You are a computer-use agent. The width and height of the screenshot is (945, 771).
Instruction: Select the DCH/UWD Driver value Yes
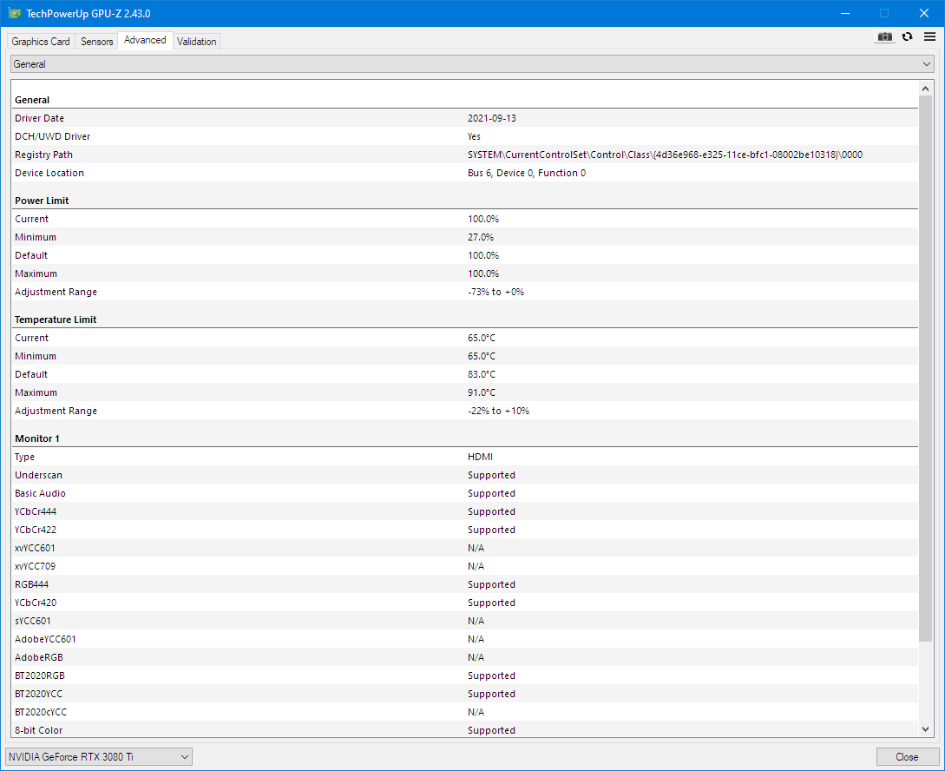point(475,137)
